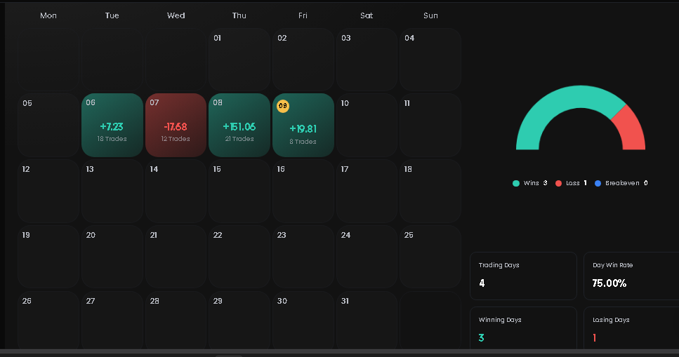The width and height of the screenshot is (679, 357).
Task: Select calendar day 23
Action: click(x=303, y=257)
